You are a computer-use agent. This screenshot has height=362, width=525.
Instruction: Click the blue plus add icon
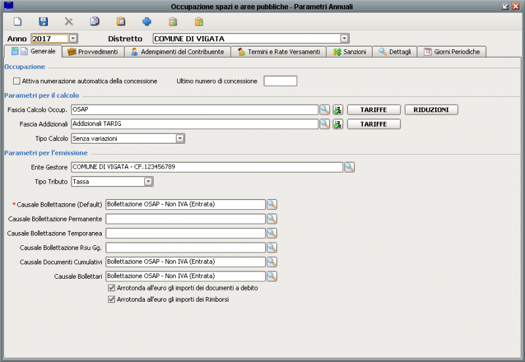[x=146, y=22]
